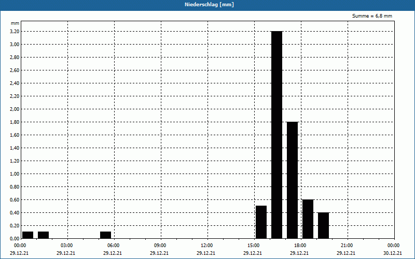Click the 21:00 time axis label
The width and height of the screenshot is (415, 259).
coord(347,246)
